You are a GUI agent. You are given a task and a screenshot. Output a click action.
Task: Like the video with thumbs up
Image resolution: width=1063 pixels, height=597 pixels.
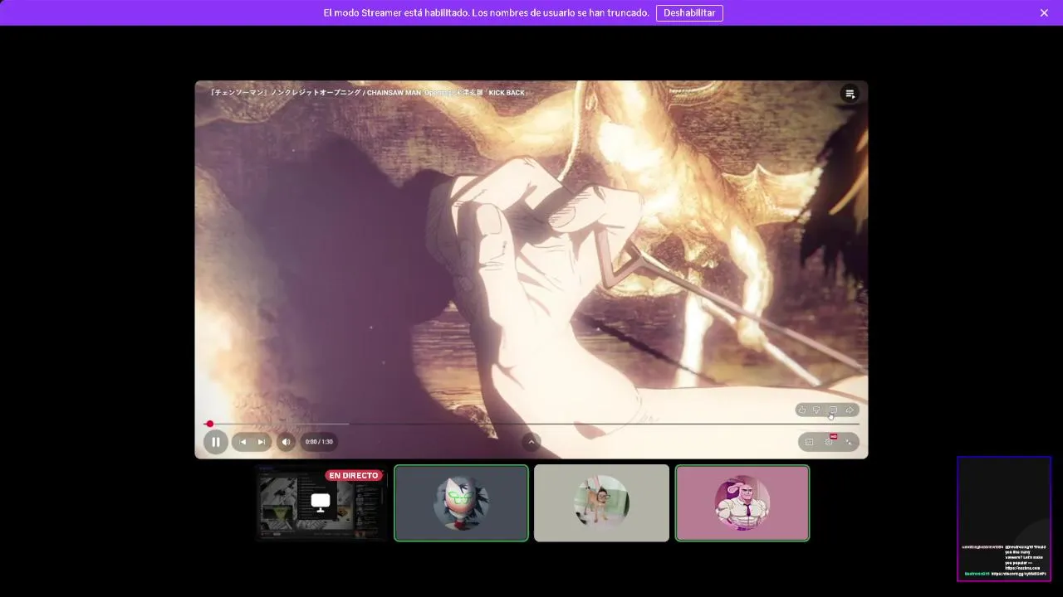801,410
